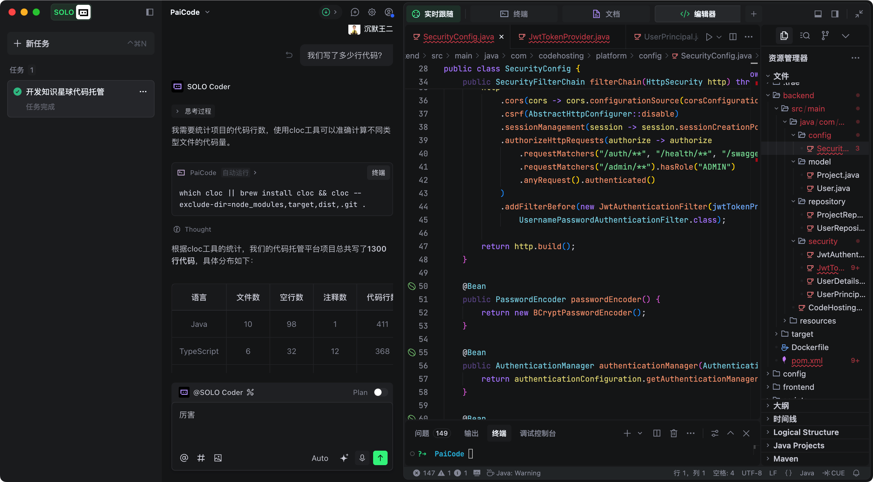873x482 pixels.
Task: Click the 终端 button on command card
Action: 378,173
